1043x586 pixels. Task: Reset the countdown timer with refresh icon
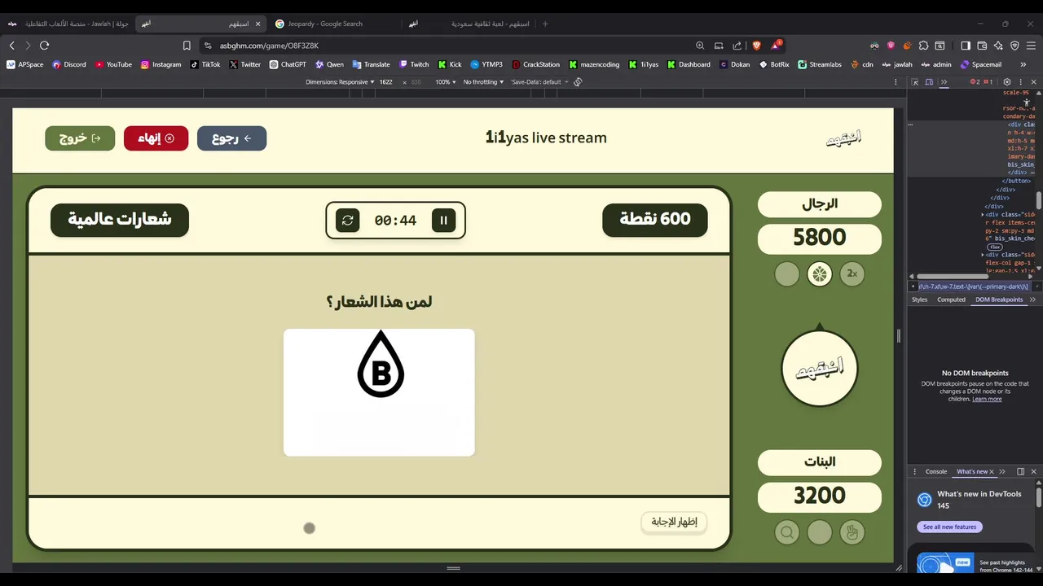pyautogui.click(x=348, y=220)
